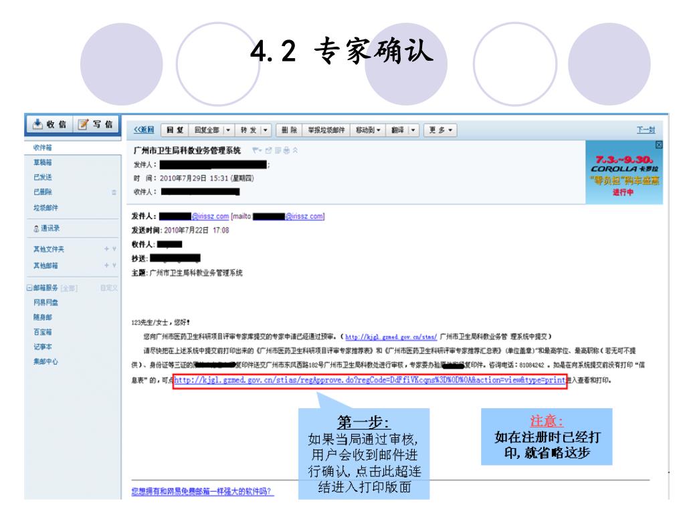Open dropdown arrow next to 翻译
This screenshot has width=685, height=513.
coord(413,130)
